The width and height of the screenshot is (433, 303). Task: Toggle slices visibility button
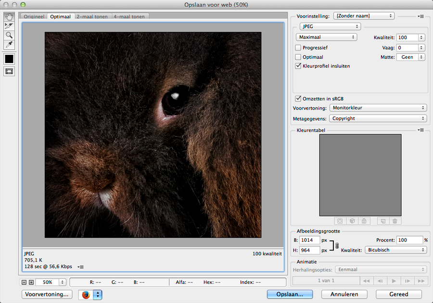click(x=9, y=71)
